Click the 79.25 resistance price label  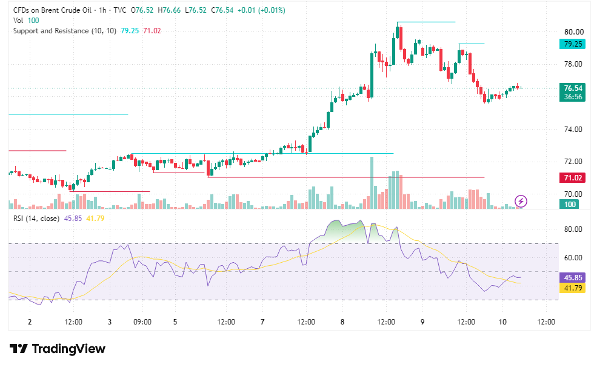pyautogui.click(x=572, y=44)
